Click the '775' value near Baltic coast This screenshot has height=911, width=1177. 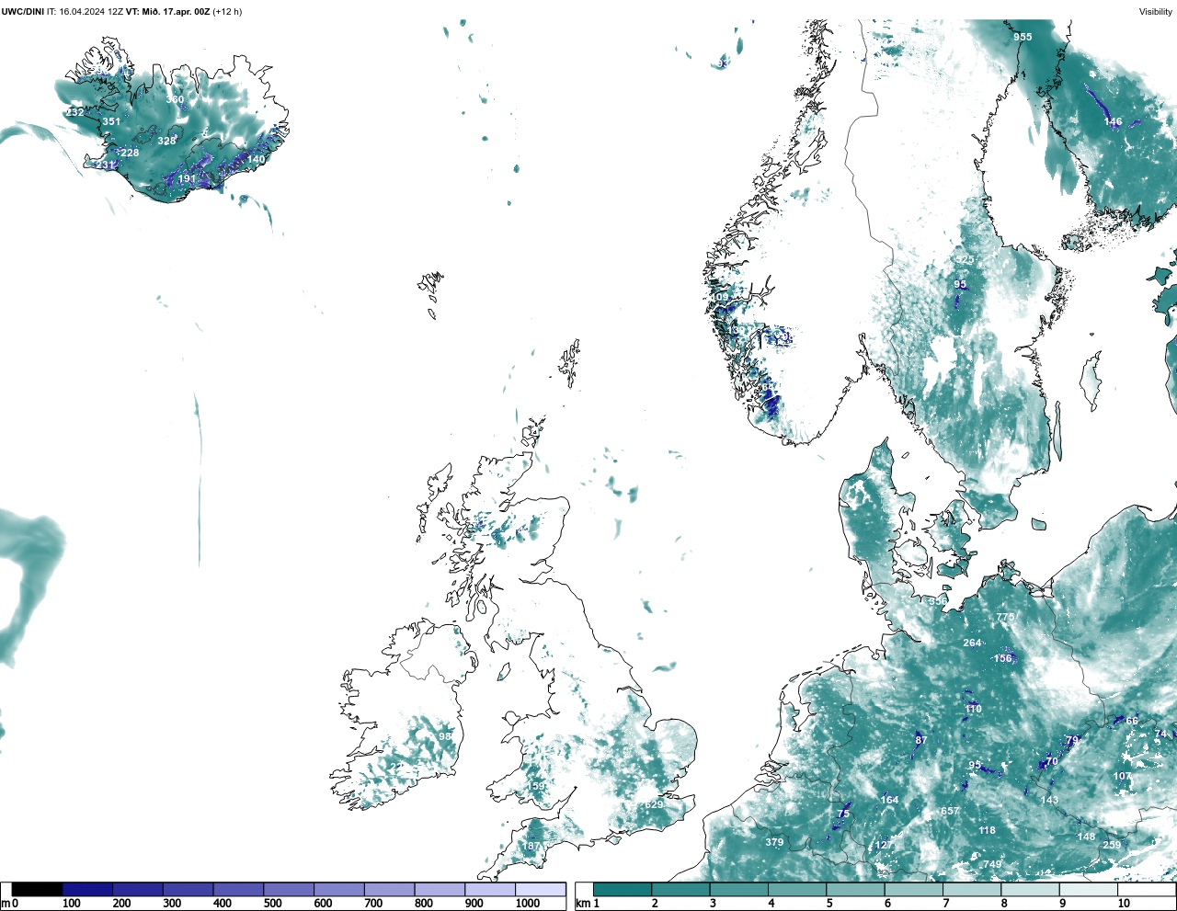pos(1005,618)
